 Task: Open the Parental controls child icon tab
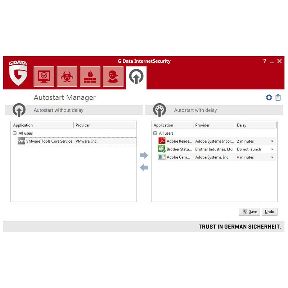(x=113, y=76)
